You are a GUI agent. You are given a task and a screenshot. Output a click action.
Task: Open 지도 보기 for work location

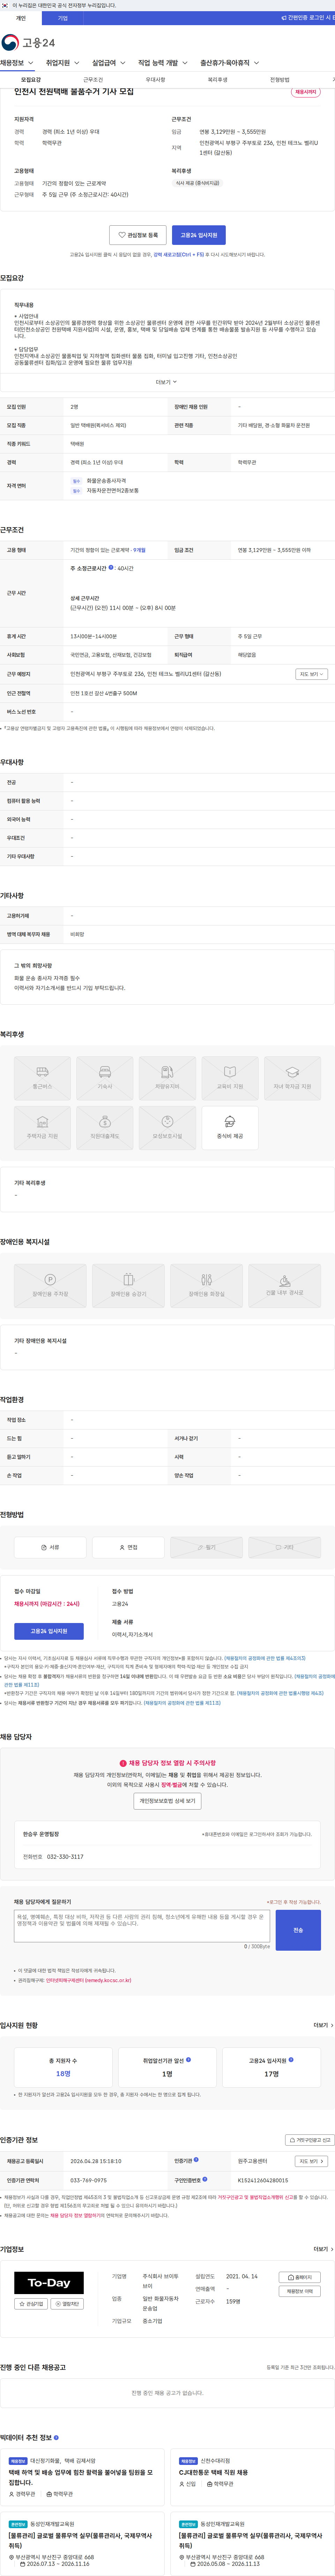tap(311, 674)
